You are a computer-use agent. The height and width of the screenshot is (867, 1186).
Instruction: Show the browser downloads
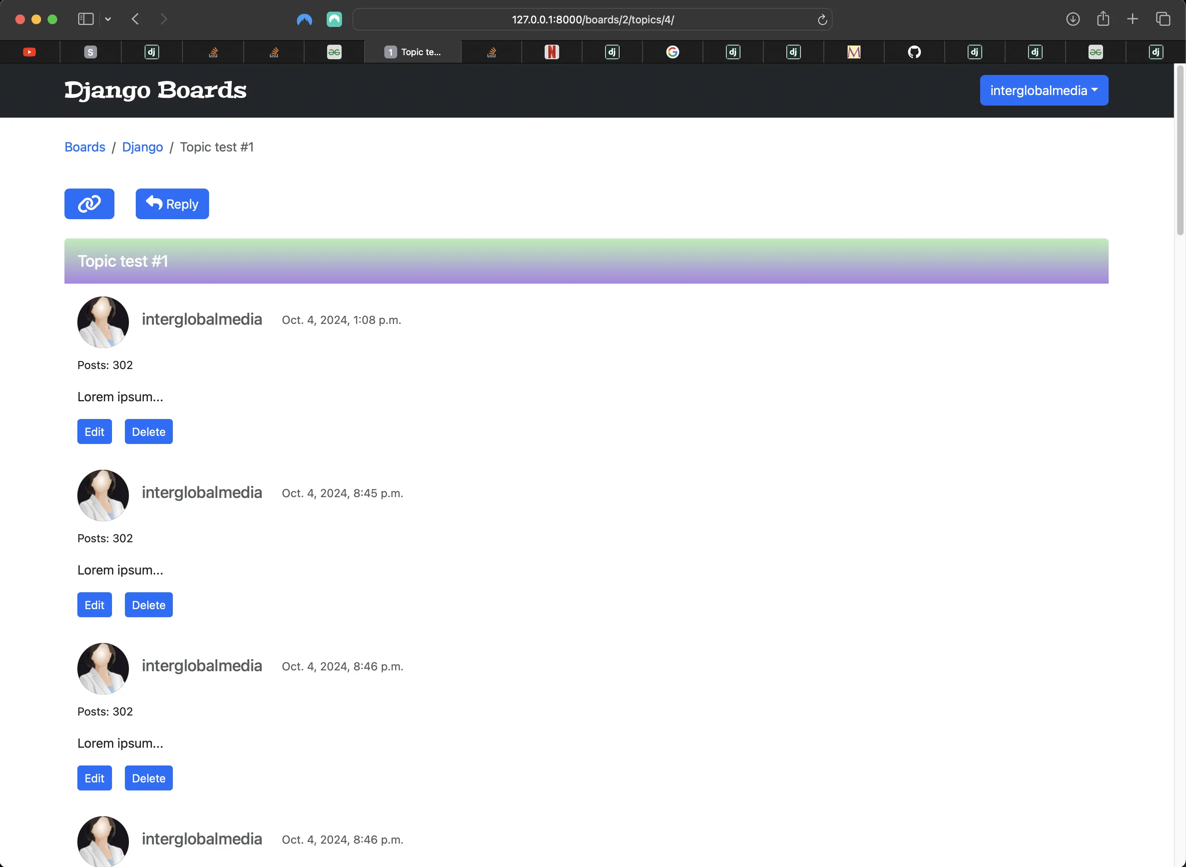(x=1073, y=19)
